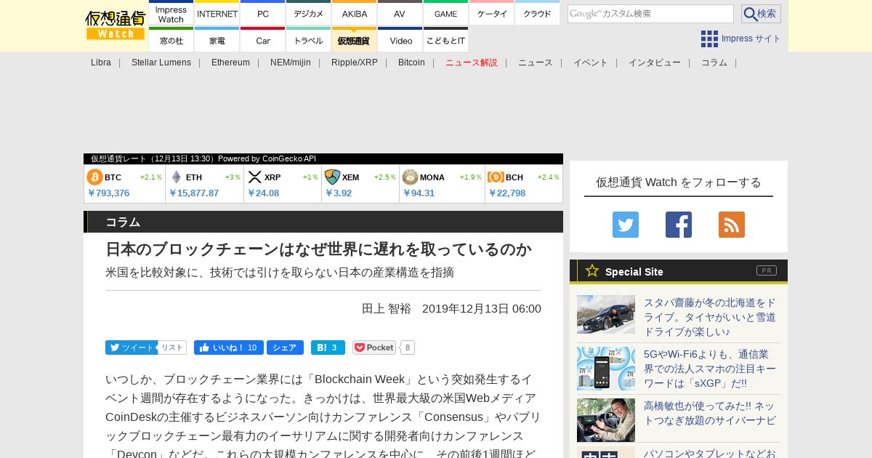Open スタバ齋藤 Hokkaido drive article link
872x458 pixels.
point(710,317)
